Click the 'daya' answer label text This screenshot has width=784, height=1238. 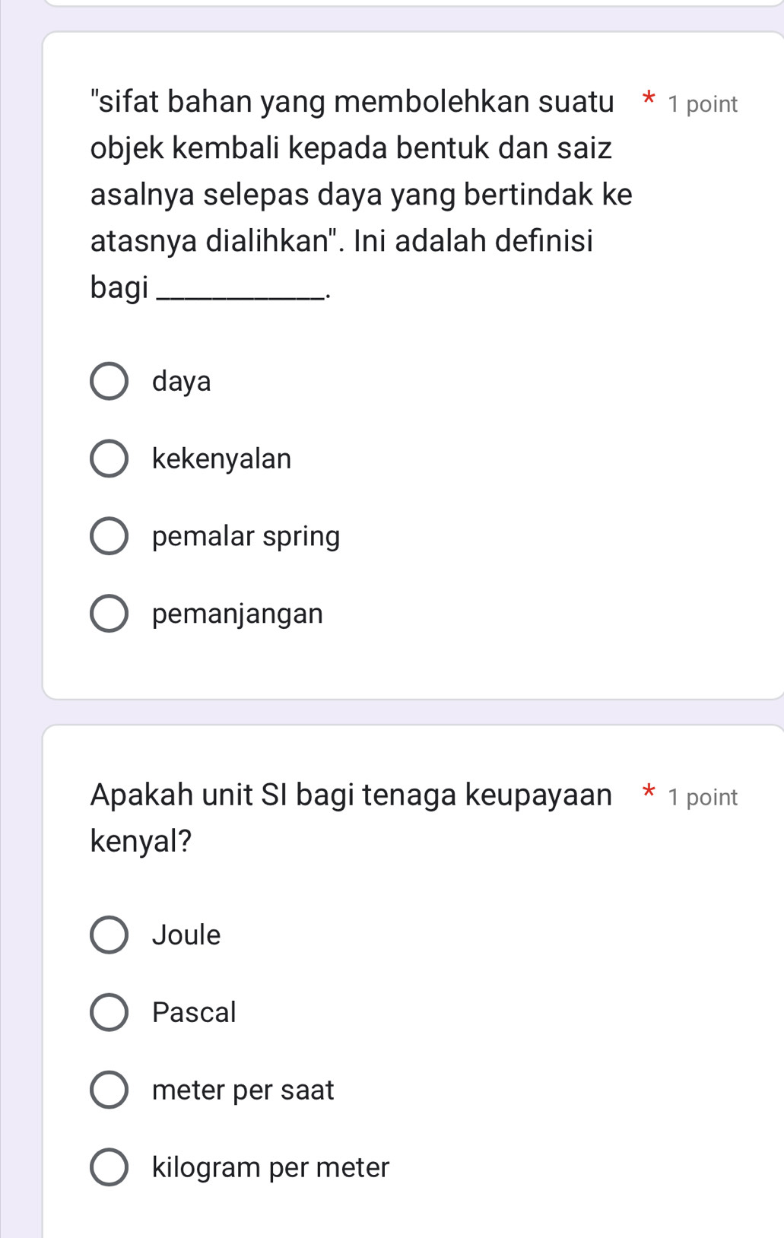182,381
